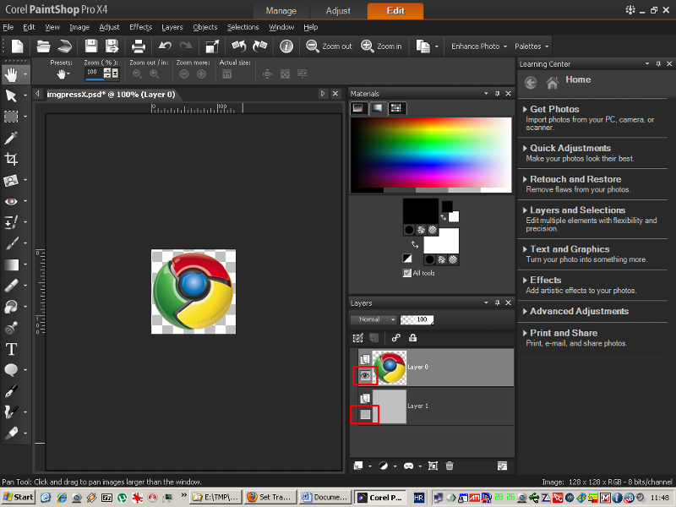
Task: Select the Rainbow color picker tab
Action: [x=377, y=108]
